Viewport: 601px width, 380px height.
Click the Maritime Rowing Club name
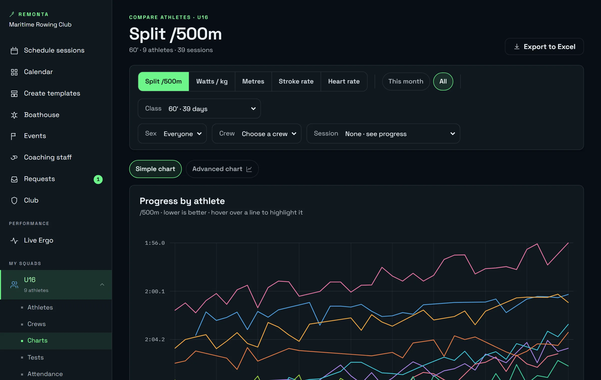(x=40, y=24)
